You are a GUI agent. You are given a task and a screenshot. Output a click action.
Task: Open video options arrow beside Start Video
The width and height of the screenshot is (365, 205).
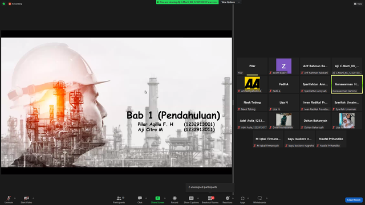(34, 198)
